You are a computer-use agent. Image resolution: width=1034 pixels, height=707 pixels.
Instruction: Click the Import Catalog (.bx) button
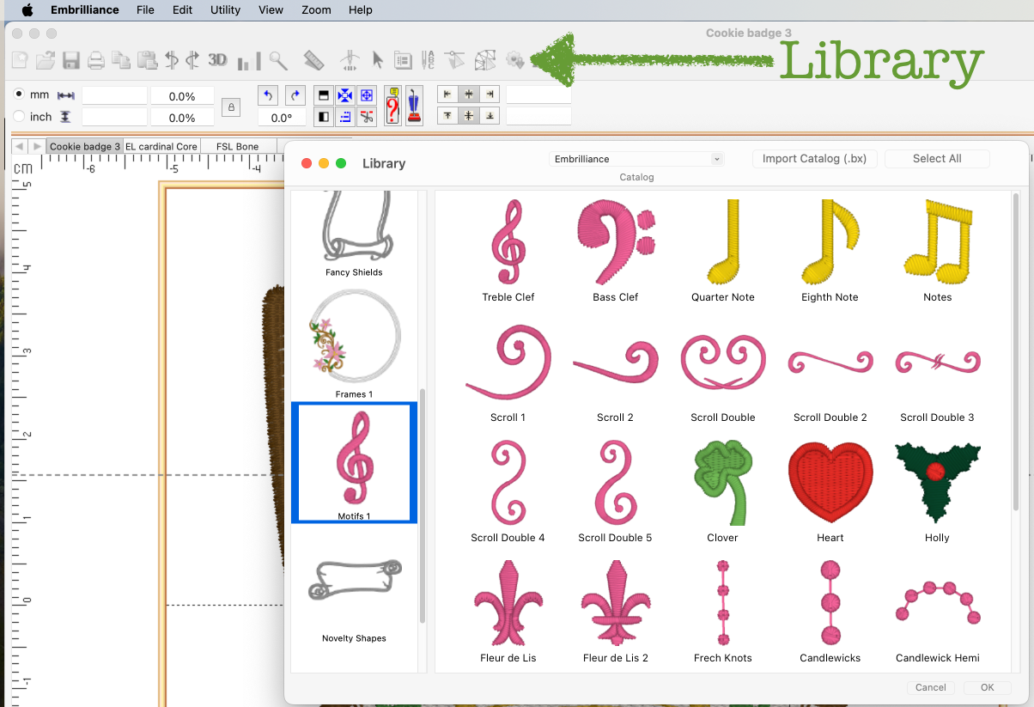point(814,159)
